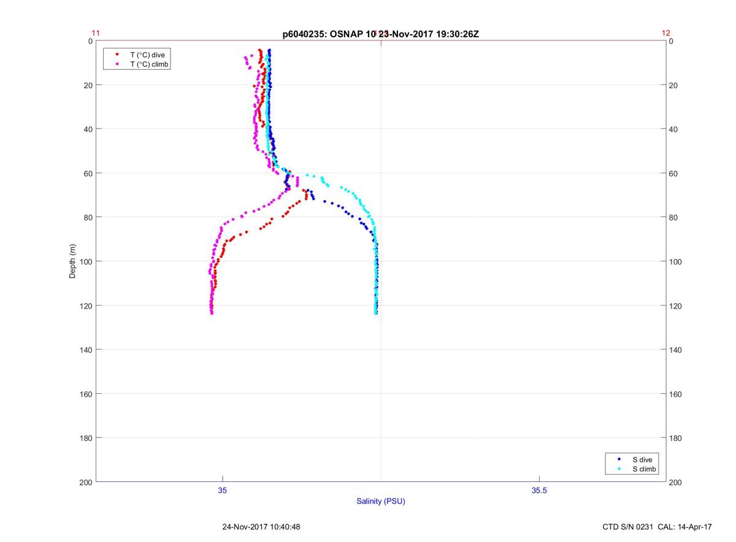Click depth tick 160 on left axis
This screenshot has width=736, height=542.
tap(86, 394)
